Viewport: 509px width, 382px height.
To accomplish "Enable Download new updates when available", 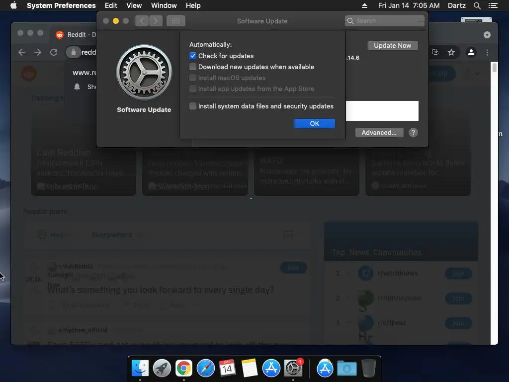I will pos(193,67).
